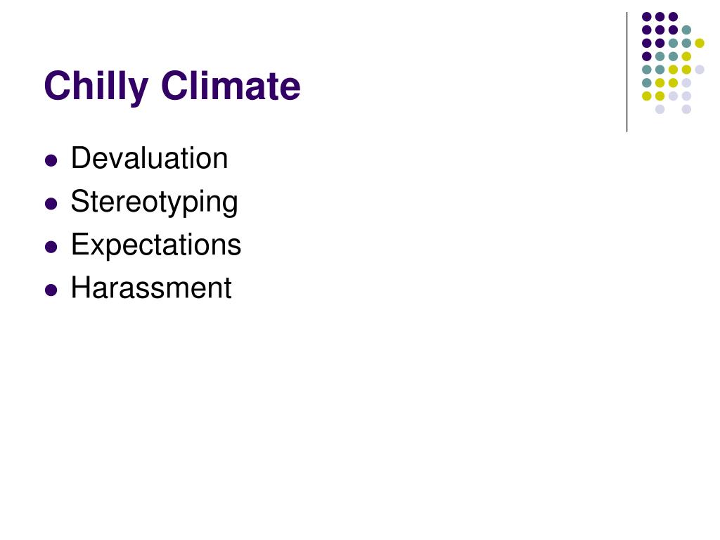Click the bullet marker beside Expectations
The width and height of the screenshot is (720, 540).
click(51, 247)
